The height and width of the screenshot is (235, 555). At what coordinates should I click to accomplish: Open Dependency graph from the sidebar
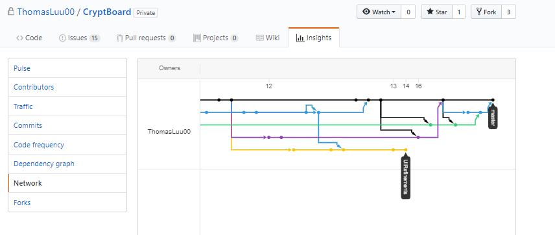click(x=67, y=164)
